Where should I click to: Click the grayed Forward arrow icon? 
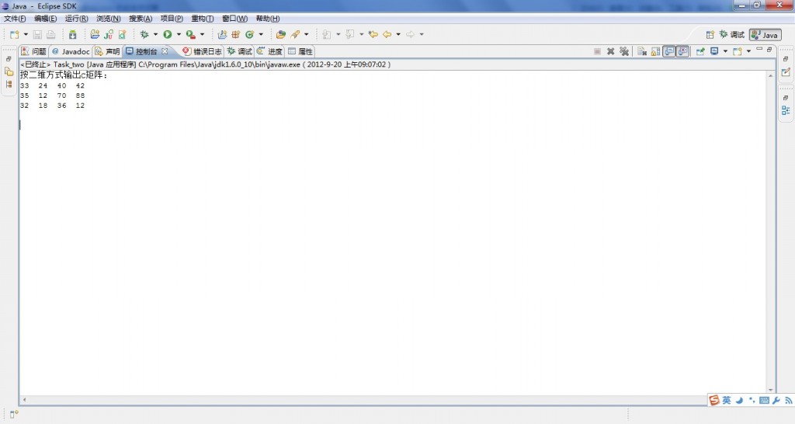tap(410, 34)
